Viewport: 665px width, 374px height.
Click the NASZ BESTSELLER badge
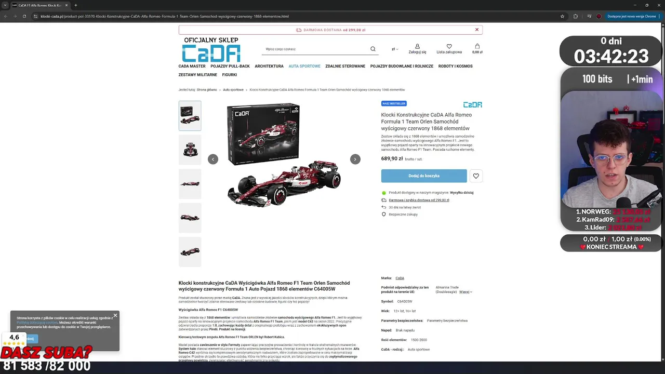pyautogui.click(x=394, y=103)
